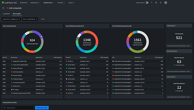Open the Show: Last 24 hours dropdown
This screenshot has height=110, width=194.
pyautogui.click(x=30, y=19)
